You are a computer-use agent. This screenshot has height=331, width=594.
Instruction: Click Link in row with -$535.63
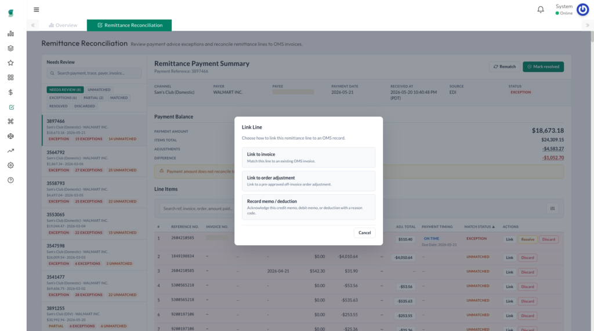point(509,301)
